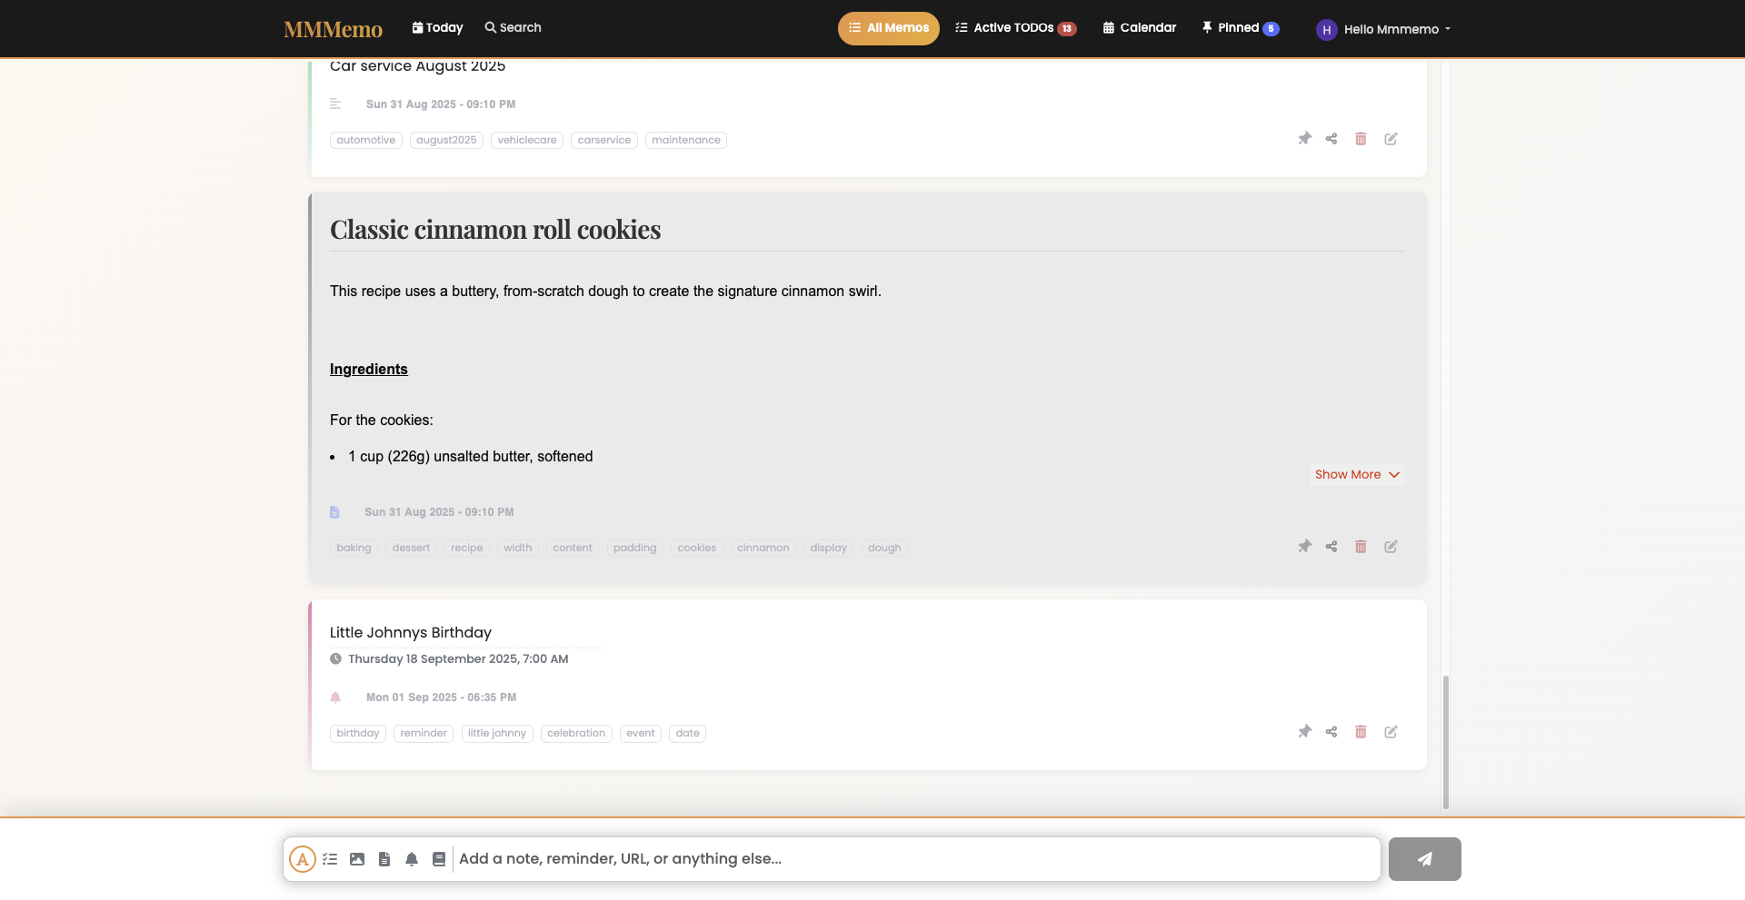Expand cookie recipe with Show More
Screen dimensions: 1745x900
(x=1348, y=475)
